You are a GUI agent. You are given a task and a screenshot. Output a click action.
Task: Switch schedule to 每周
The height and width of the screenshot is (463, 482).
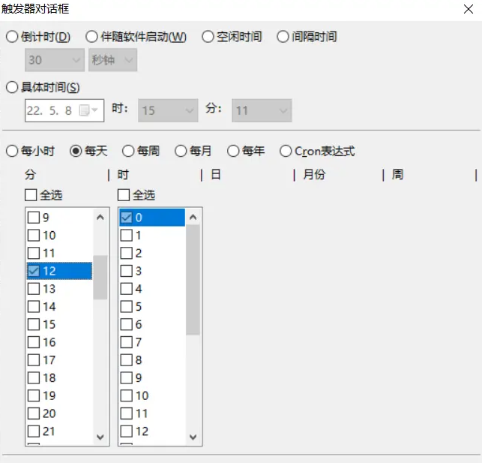click(x=128, y=151)
